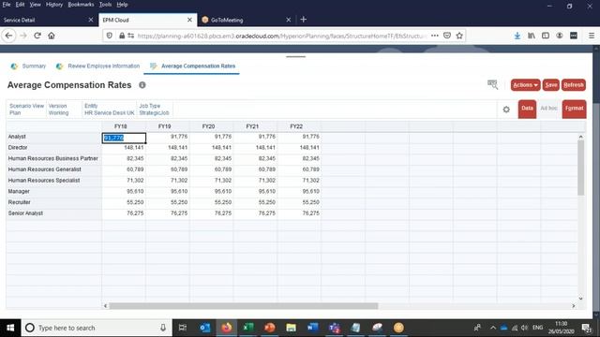Open the History menu
600x337 pixels.
(x=54, y=5)
